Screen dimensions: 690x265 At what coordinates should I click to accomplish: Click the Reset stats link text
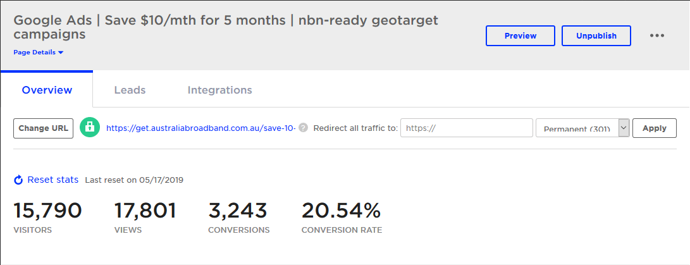(x=52, y=180)
